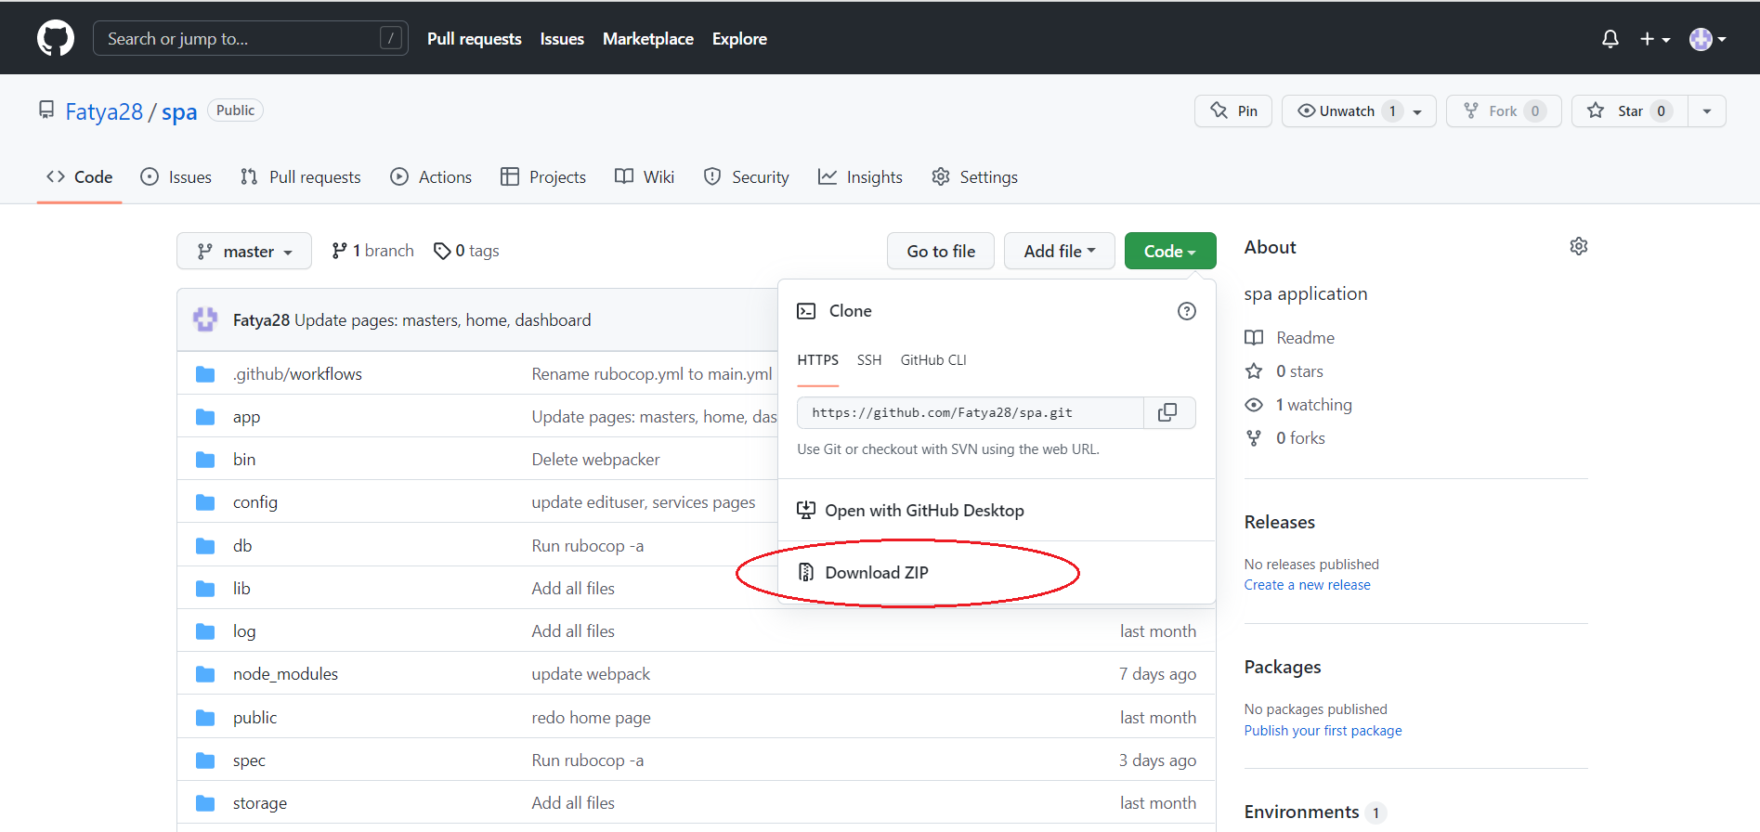View the 0 tags link
1760x832 pixels.
click(466, 251)
